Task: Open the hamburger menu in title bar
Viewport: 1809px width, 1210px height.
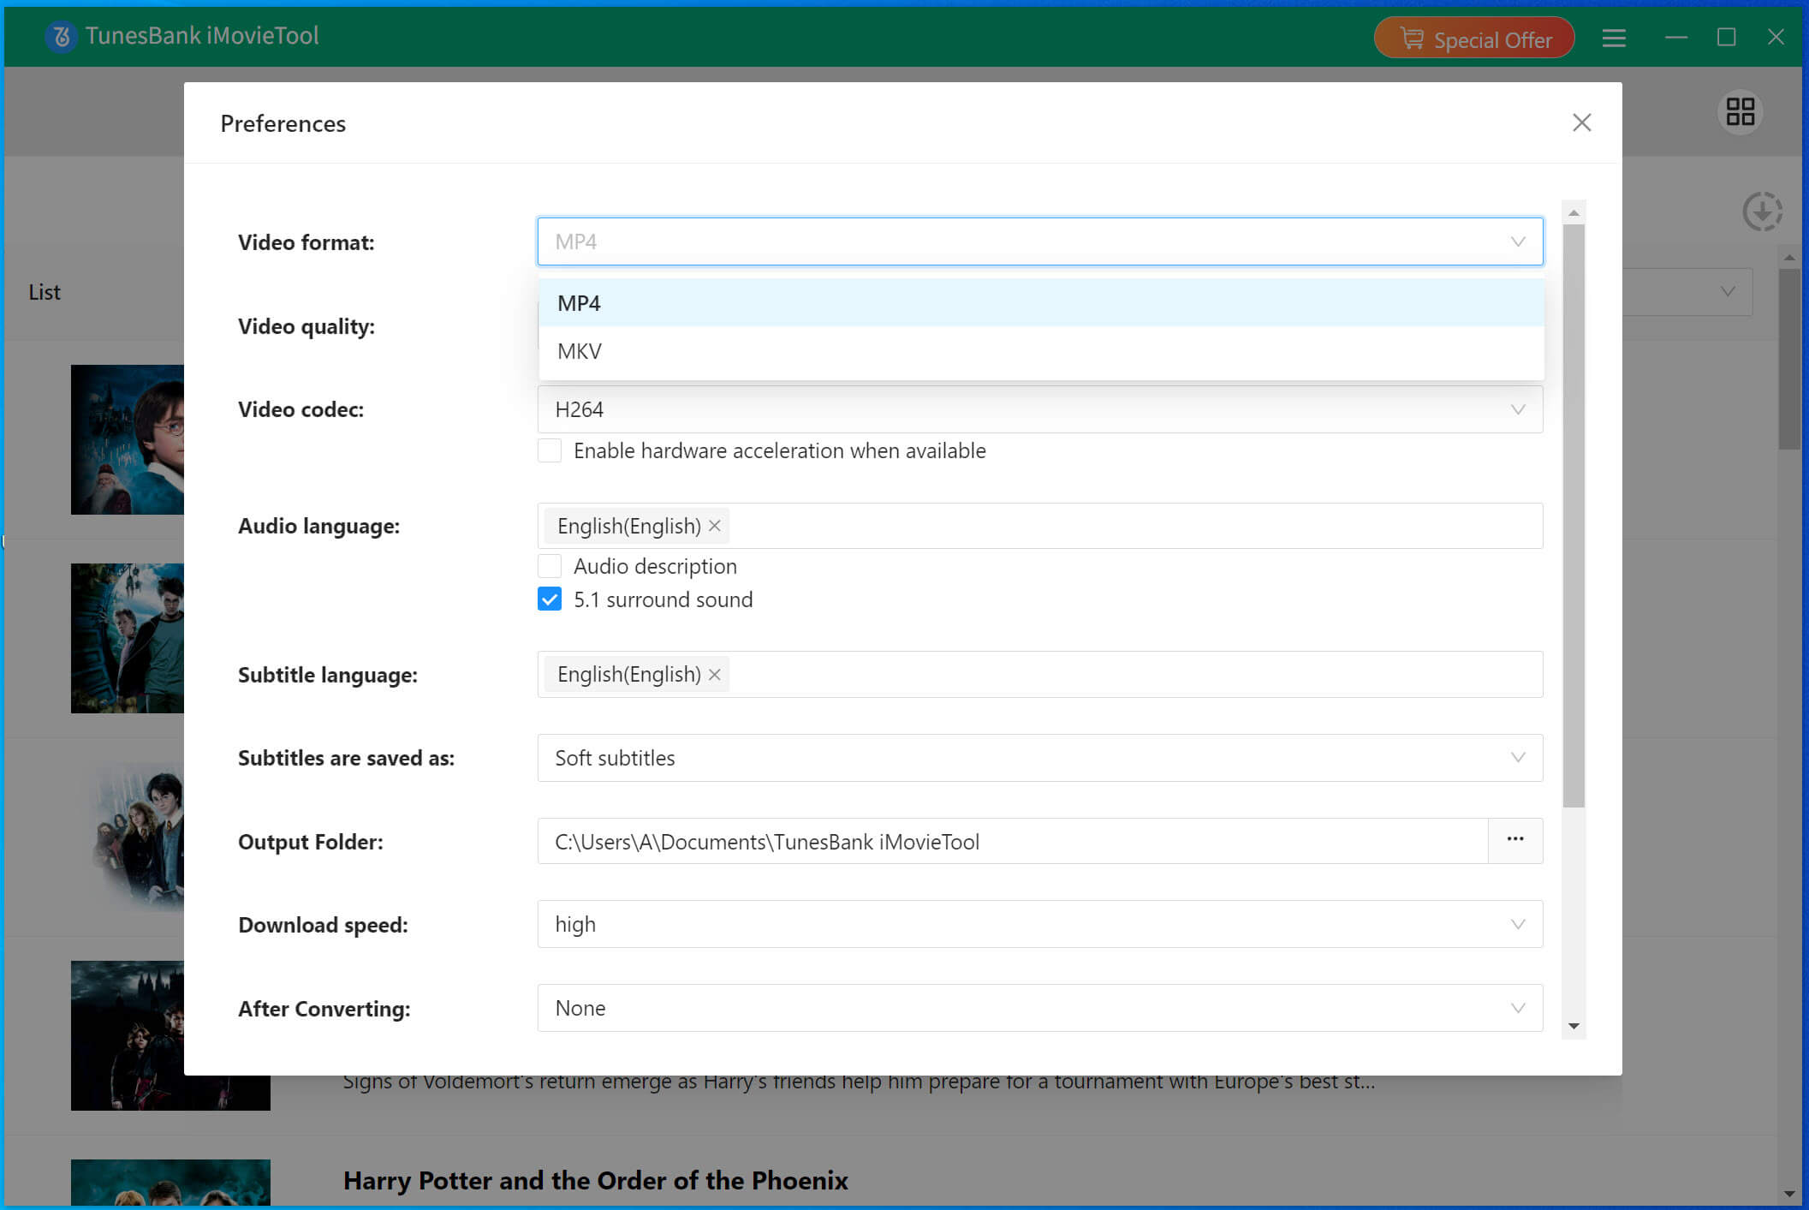Action: (x=1614, y=38)
